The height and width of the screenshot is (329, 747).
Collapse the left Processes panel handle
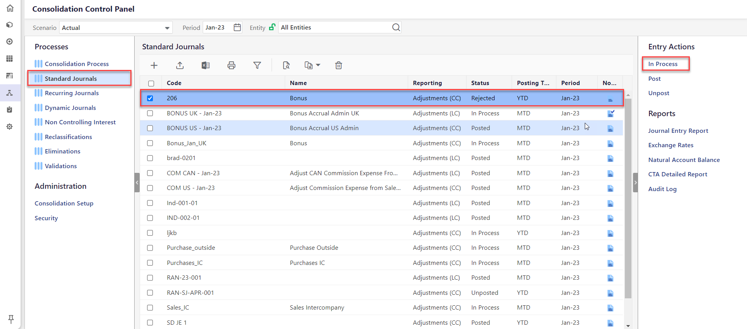(x=137, y=183)
